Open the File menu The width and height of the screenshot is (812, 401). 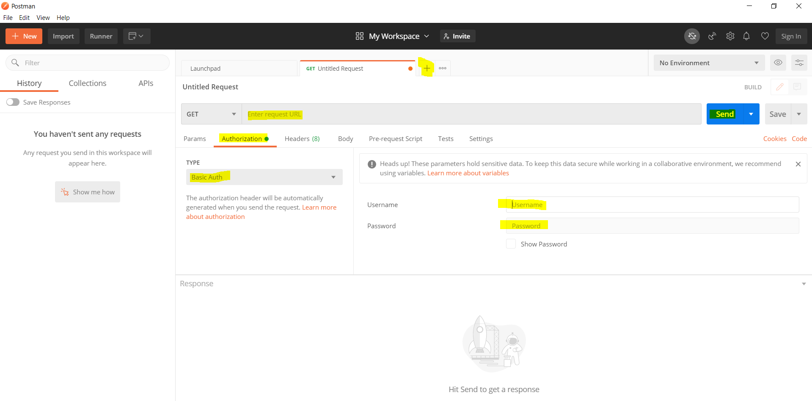8,17
